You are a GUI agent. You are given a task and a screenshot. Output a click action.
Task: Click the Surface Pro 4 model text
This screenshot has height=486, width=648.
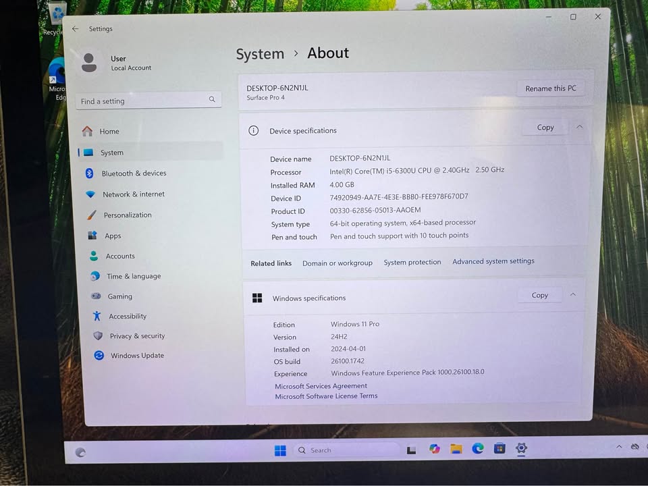266,97
